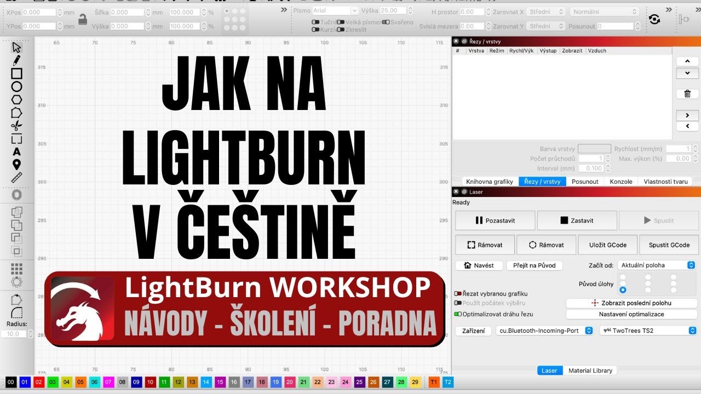This screenshot has width=701, height=394.
Task: Select the position marker pin tool
Action: pos(16,165)
